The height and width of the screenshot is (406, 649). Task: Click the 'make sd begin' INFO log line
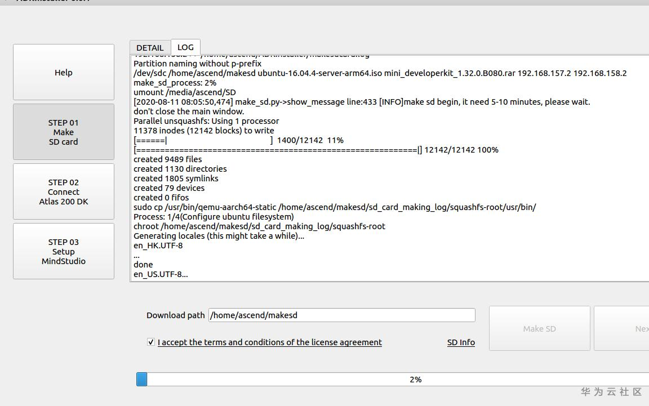tap(362, 102)
